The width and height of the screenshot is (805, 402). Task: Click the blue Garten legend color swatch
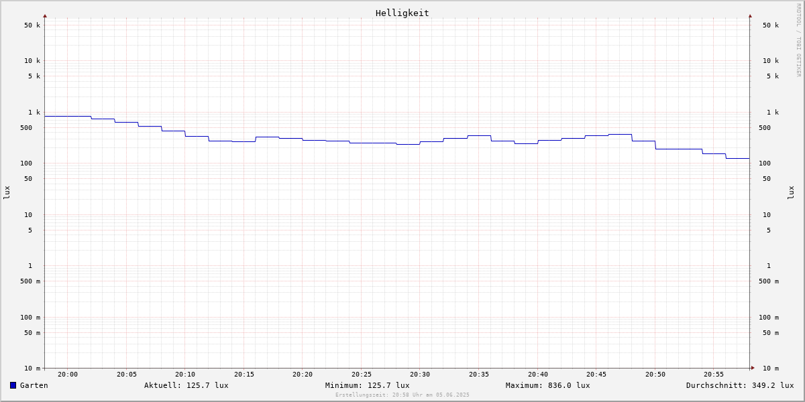click(13, 385)
